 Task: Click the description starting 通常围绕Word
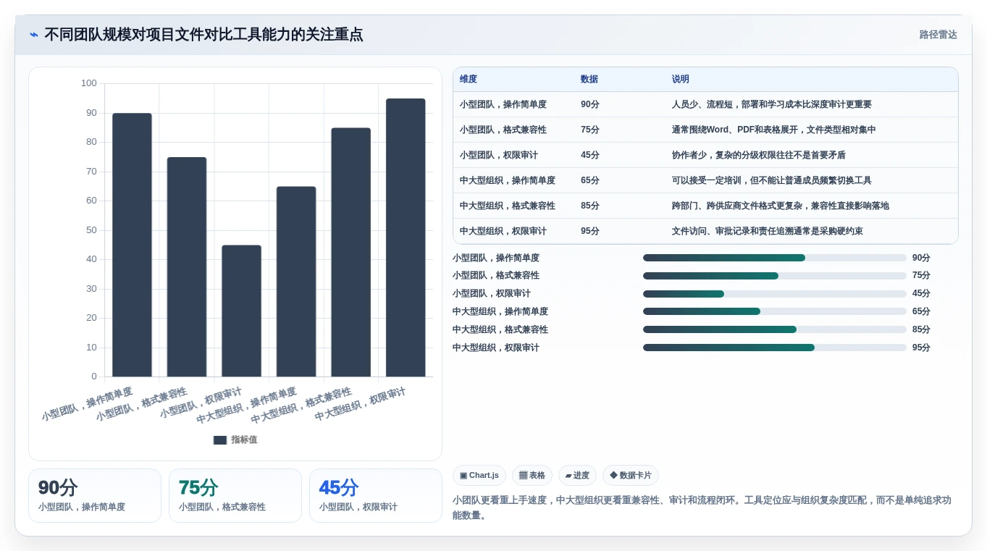774,130
